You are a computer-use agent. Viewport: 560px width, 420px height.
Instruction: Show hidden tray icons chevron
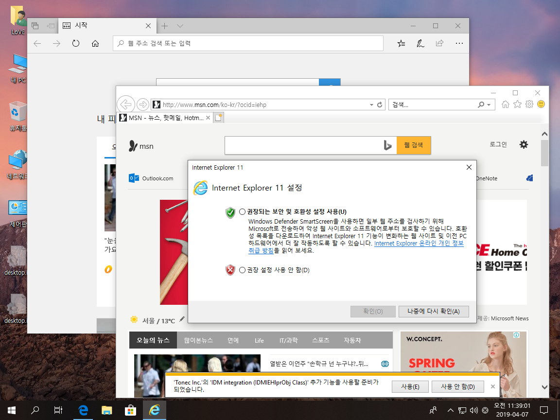point(450,410)
